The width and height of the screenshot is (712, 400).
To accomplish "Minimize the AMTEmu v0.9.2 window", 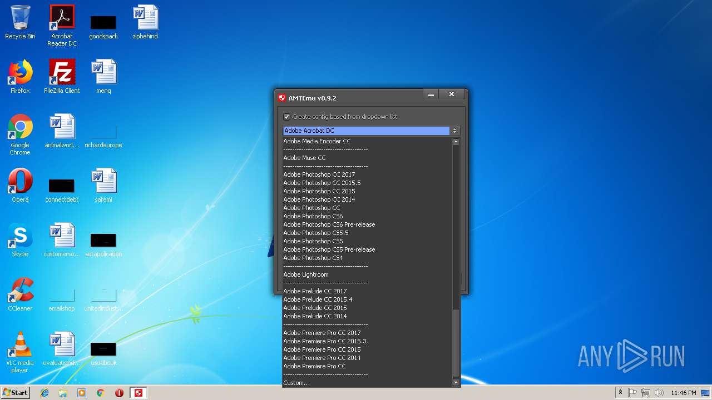I will [x=431, y=95].
